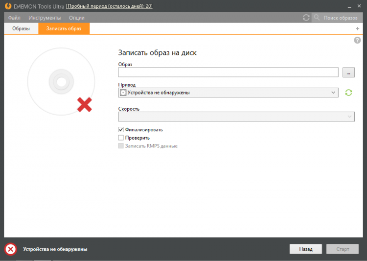367x261 pixels.
Task: Browse for image with the ... button
Action: pos(348,72)
